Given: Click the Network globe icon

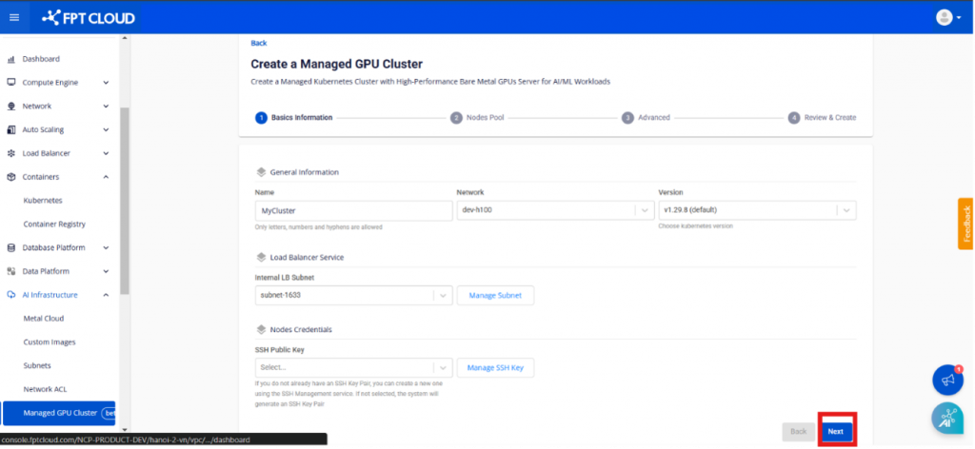Looking at the screenshot, I should 10,107.
